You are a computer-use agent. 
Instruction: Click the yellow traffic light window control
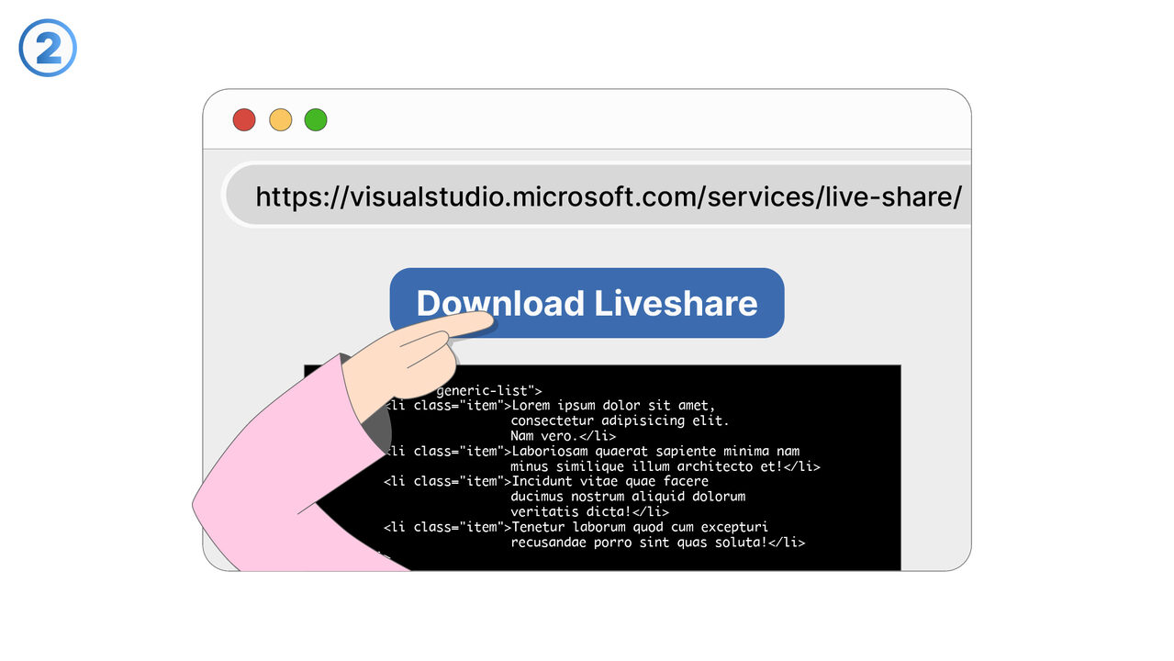tap(279, 119)
